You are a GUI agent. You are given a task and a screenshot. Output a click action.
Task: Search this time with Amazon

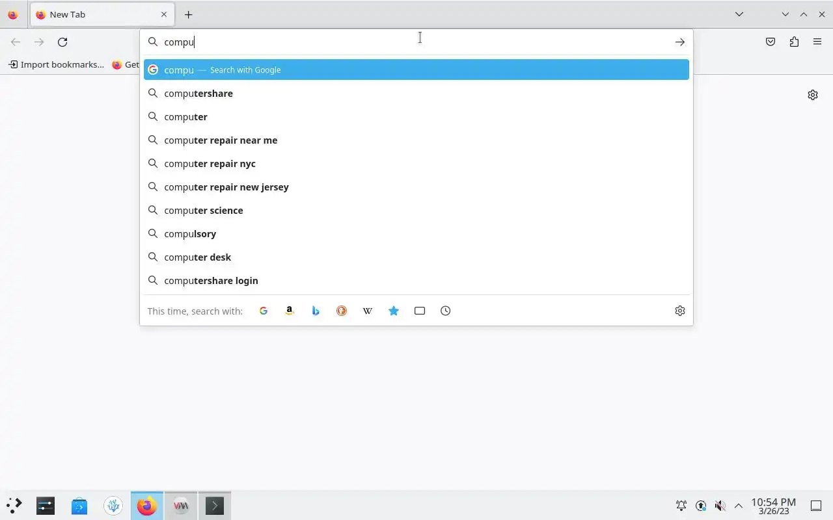(x=290, y=311)
